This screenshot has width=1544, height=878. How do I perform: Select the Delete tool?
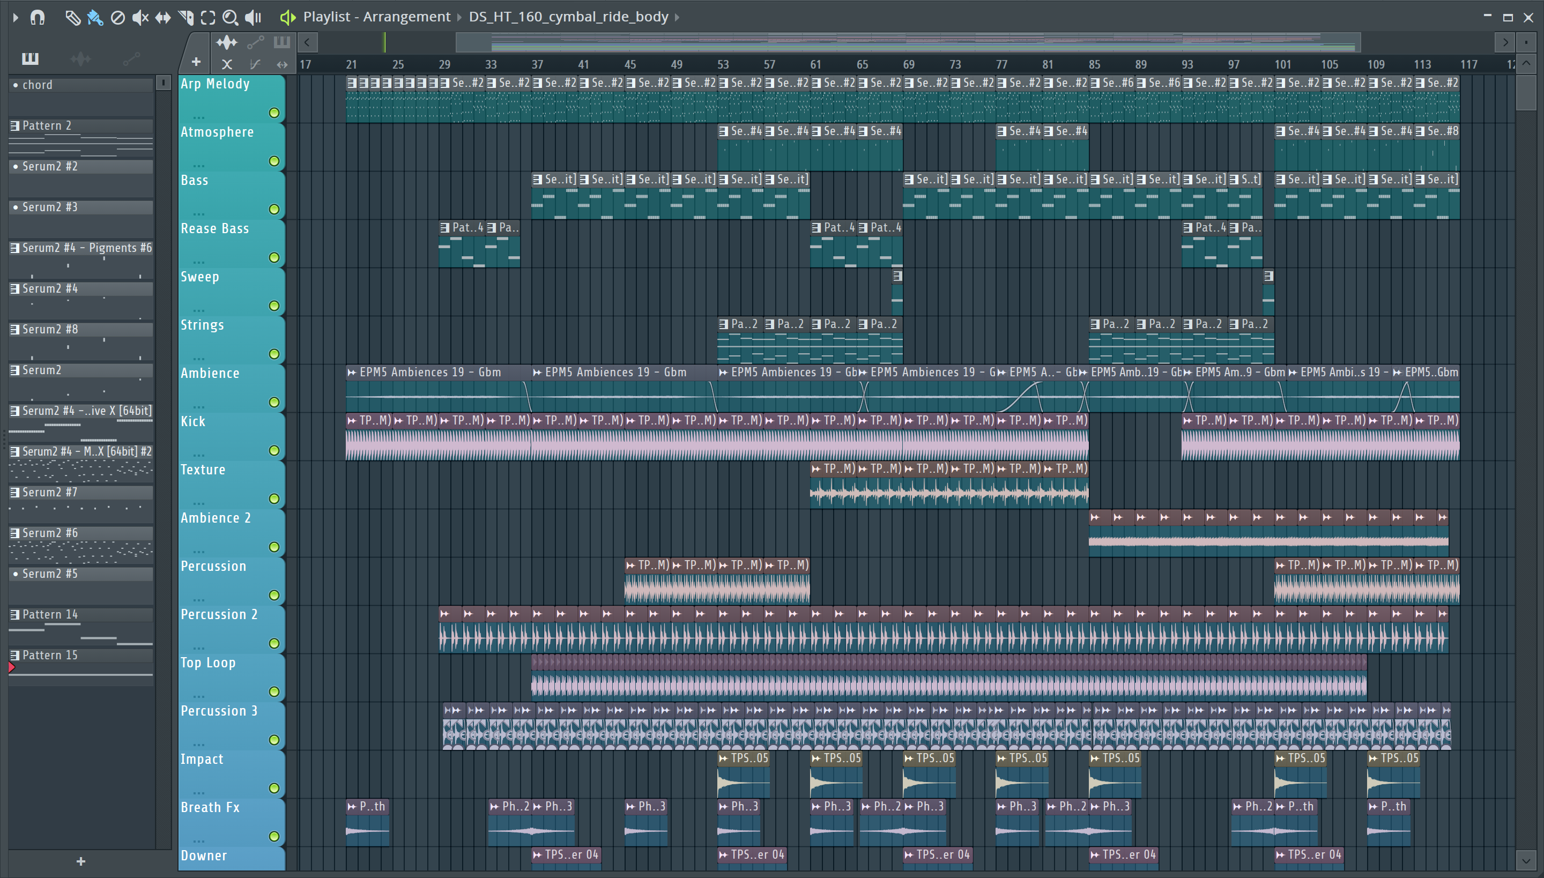[x=117, y=18]
